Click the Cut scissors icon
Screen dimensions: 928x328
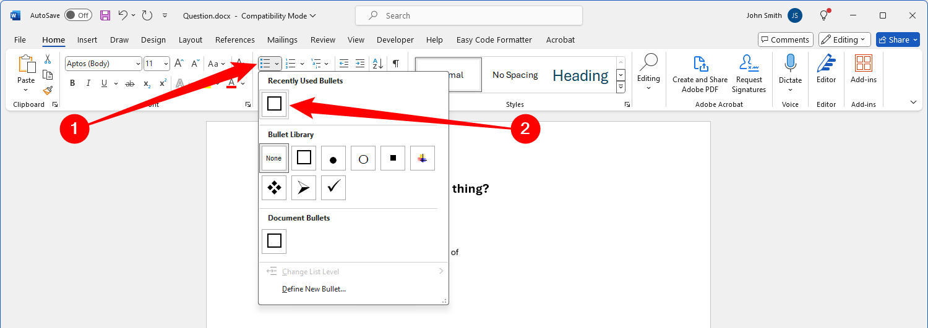tap(48, 59)
